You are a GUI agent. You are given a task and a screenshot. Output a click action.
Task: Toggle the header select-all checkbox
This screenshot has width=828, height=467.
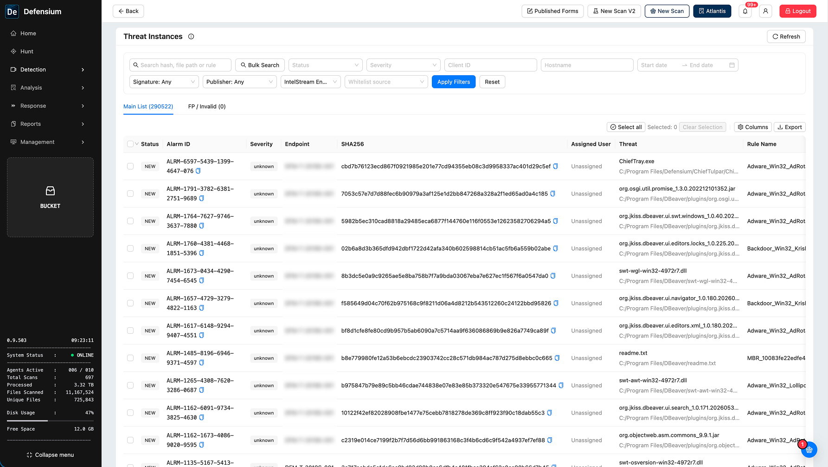pos(130,144)
